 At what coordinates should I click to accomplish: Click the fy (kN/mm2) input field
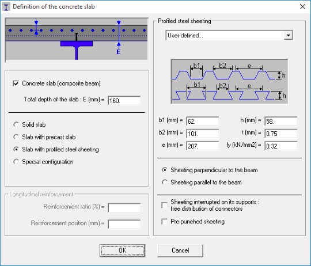(281, 146)
